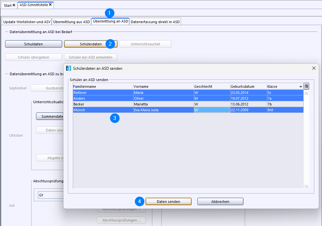Click the Daten senden button
322x226 pixels.
pyautogui.click(x=168, y=201)
